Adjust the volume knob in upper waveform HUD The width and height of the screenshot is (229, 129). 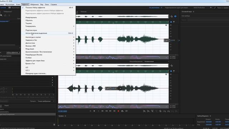point(169,40)
